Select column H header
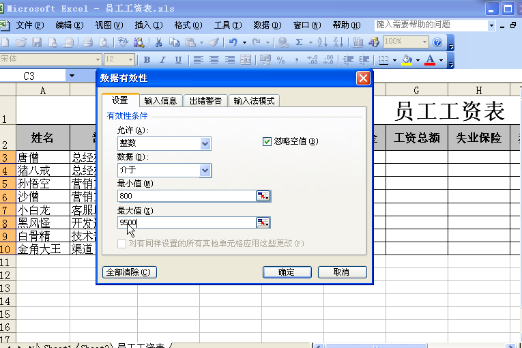Viewport: 522px width, 348px height. [x=479, y=90]
